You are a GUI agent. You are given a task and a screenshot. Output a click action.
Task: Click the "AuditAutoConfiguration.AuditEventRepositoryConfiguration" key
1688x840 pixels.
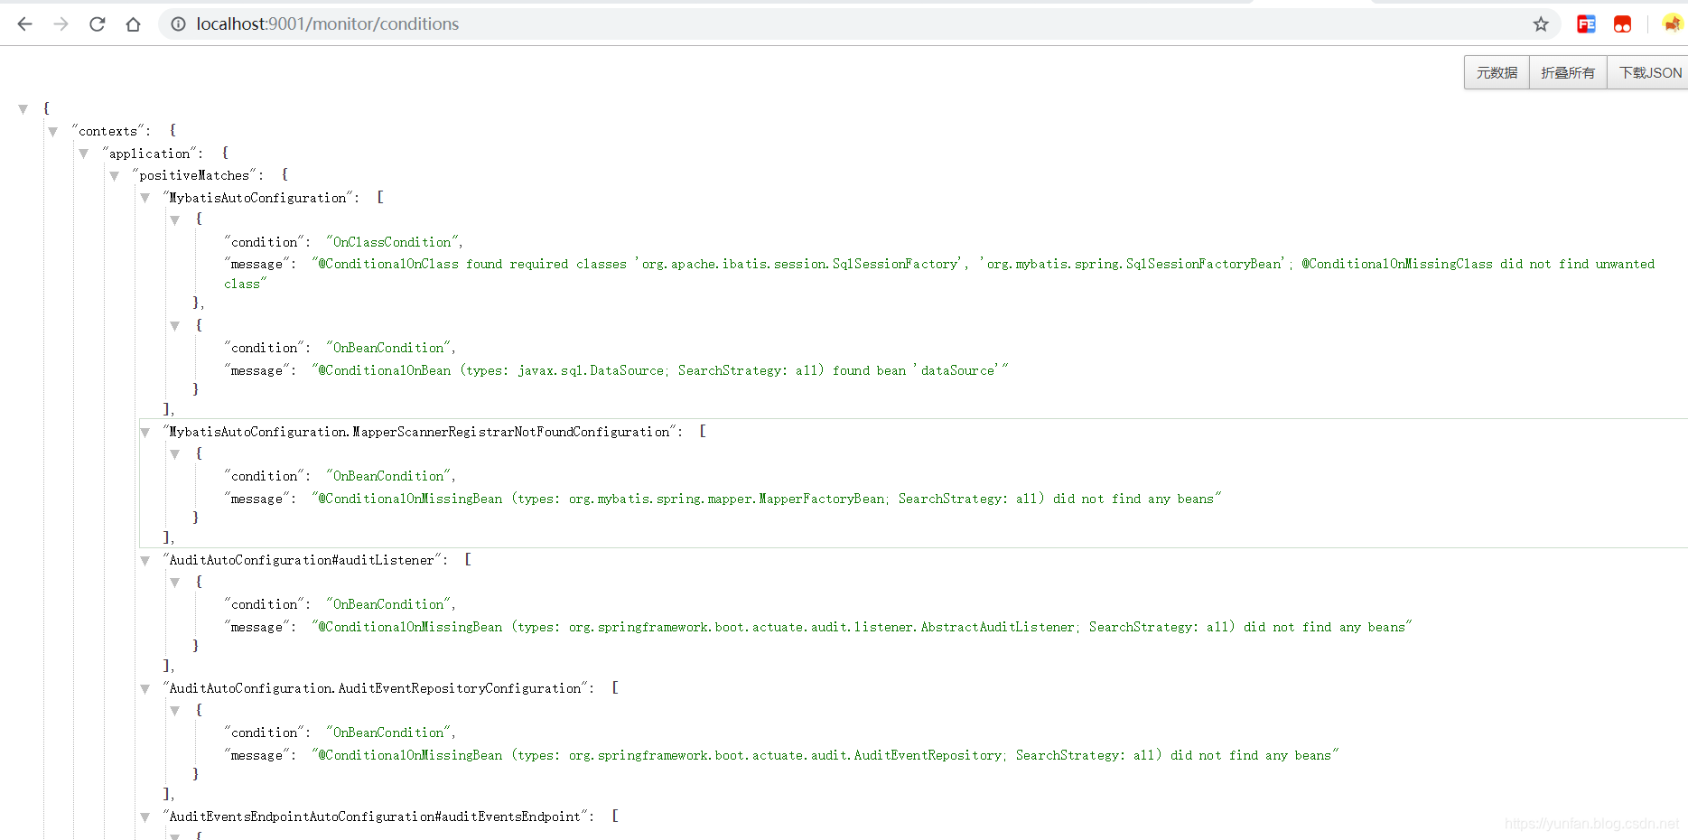pos(376,688)
